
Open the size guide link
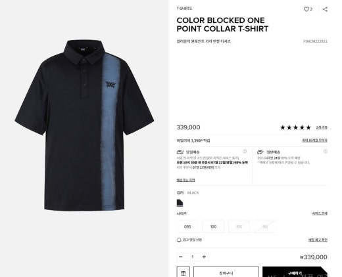click(320, 213)
